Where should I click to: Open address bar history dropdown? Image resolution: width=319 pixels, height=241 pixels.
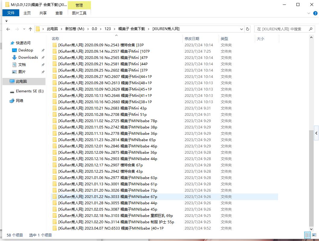(x=242, y=29)
